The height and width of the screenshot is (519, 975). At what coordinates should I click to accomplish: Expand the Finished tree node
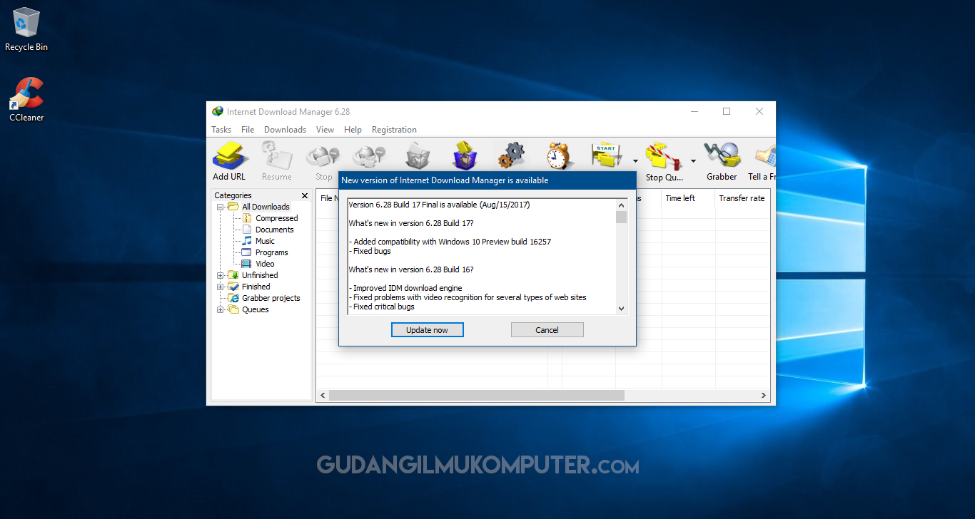[221, 287]
